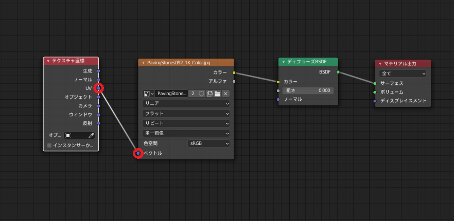454x221 pixels.
Task: Click the Diffuse BSDF ノーマル input socket
Action: tap(278, 100)
